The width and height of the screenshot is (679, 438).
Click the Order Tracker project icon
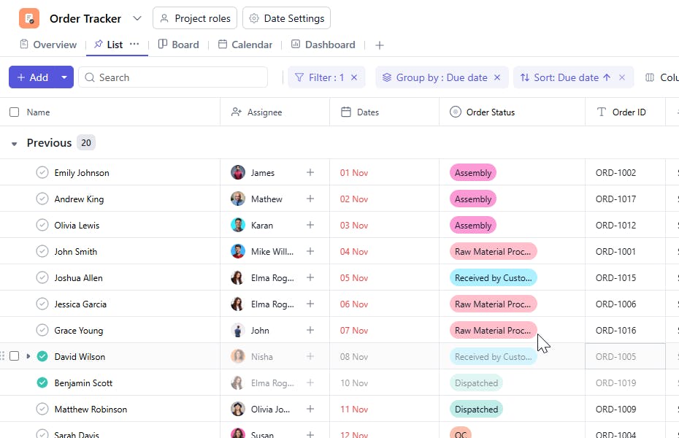pyautogui.click(x=29, y=18)
